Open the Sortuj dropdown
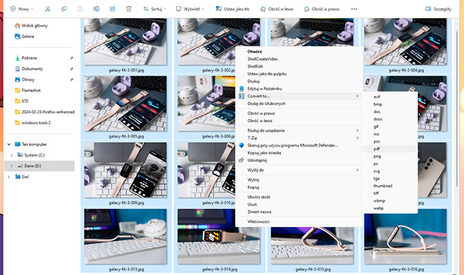This screenshot has width=464, height=275. point(154,9)
